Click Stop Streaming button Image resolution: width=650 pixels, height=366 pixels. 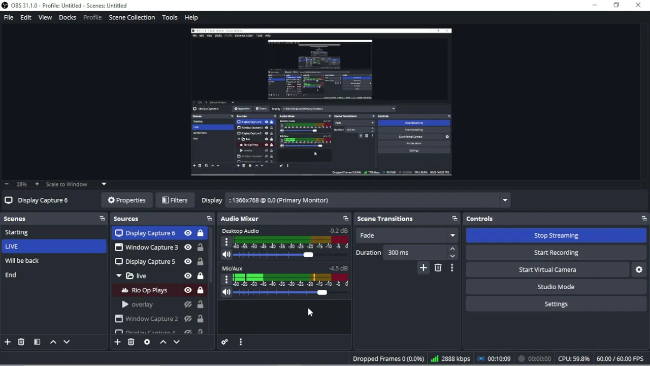pyautogui.click(x=556, y=235)
